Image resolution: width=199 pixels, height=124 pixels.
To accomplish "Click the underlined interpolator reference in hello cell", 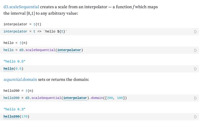I will tap(69, 50).
